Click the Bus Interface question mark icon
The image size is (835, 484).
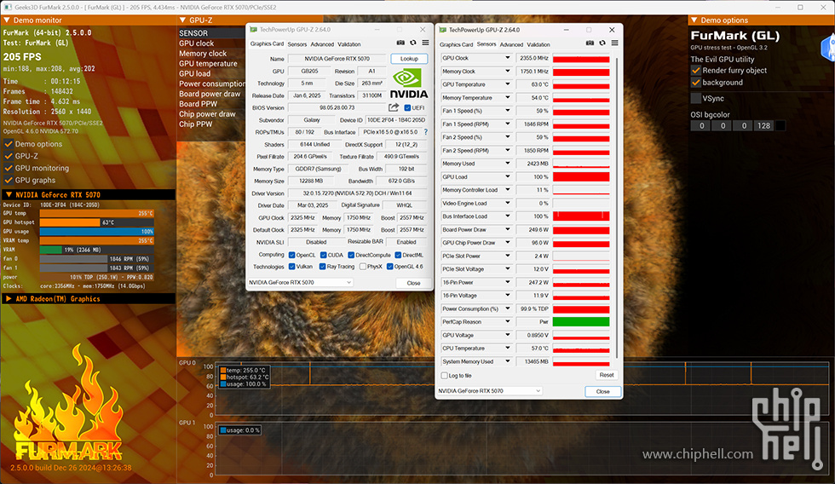pos(425,132)
